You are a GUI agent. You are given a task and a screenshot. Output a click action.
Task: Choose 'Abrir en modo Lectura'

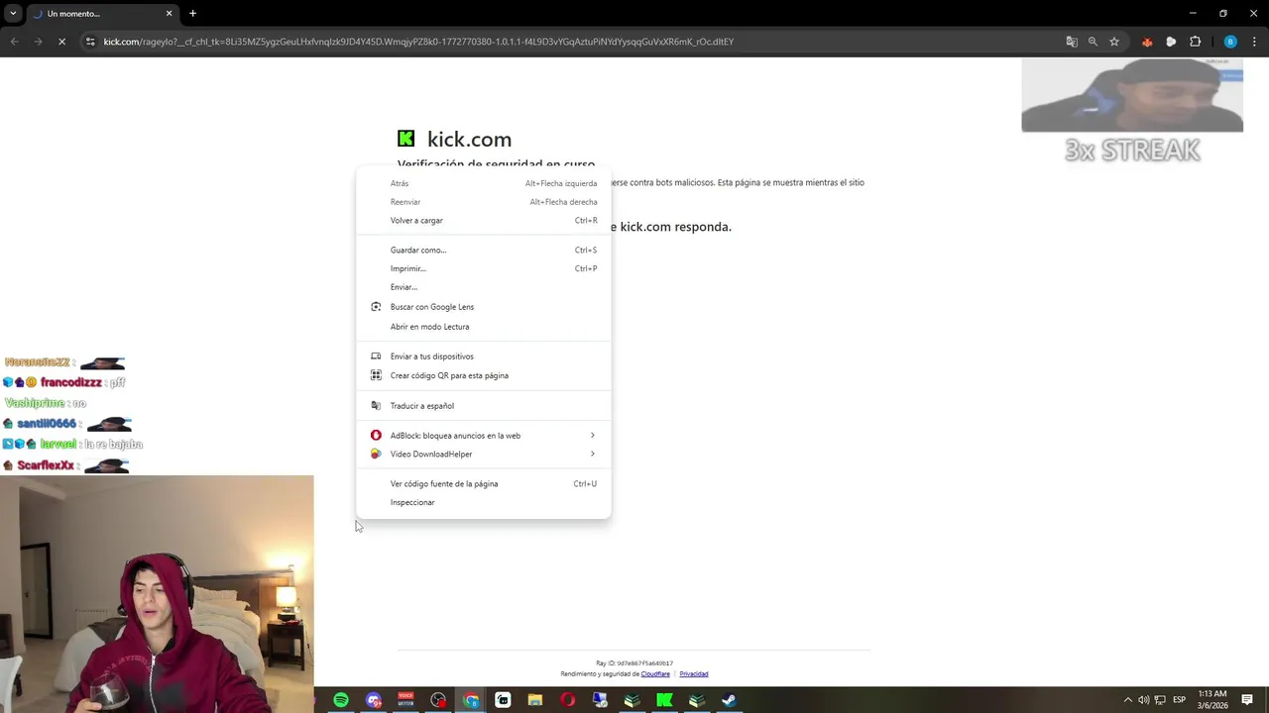point(484,327)
